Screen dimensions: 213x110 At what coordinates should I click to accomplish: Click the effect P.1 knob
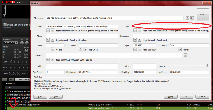coord(22,43)
